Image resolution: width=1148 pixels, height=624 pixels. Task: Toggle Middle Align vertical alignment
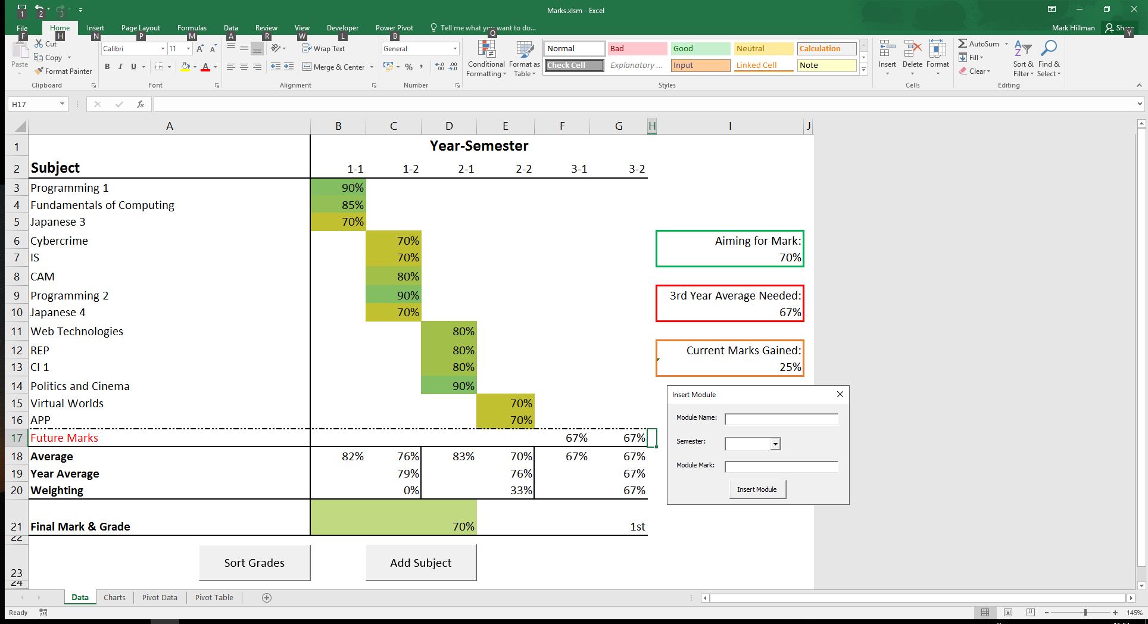[x=244, y=49]
